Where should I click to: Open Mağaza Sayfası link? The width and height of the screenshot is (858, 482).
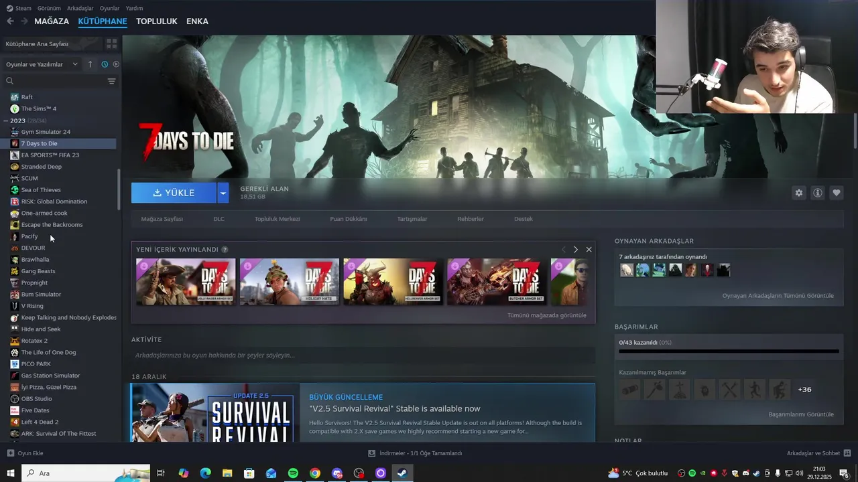tap(162, 219)
